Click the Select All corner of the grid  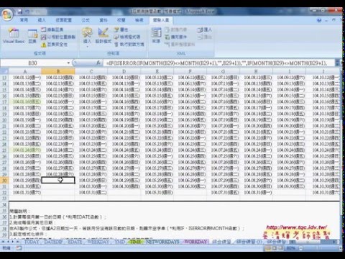coord(4,71)
